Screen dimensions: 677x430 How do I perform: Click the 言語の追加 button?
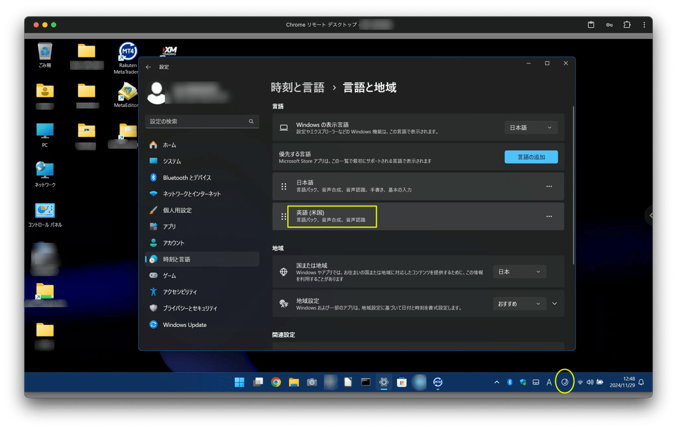click(531, 157)
